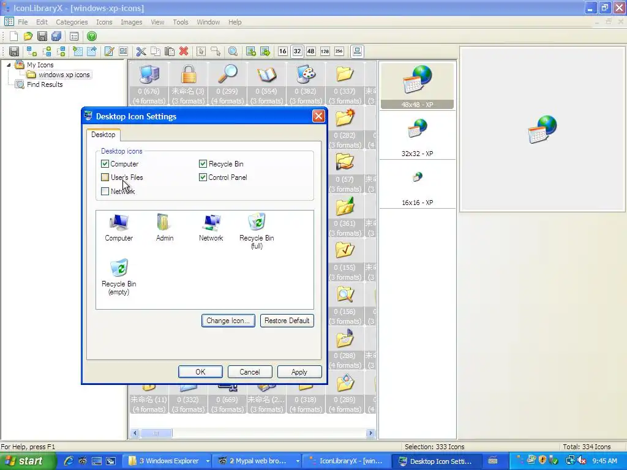Click the Change Icon... button
Screen dimensions: 627x470
(228, 321)
